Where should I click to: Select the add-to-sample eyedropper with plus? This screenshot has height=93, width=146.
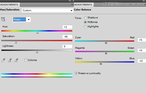(x=10, y=60)
